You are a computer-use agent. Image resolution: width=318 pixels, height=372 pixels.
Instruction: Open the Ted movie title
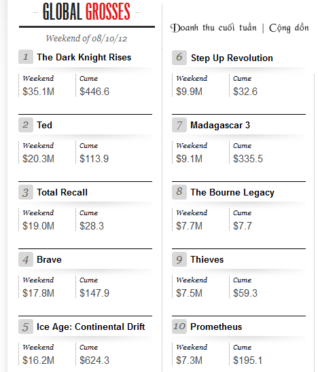coord(44,125)
